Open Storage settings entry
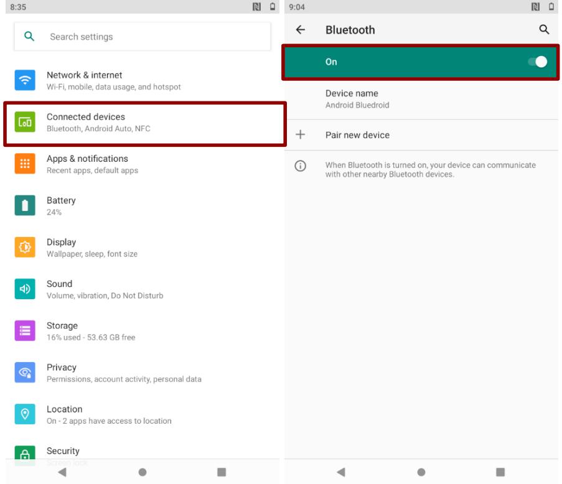 click(143, 331)
